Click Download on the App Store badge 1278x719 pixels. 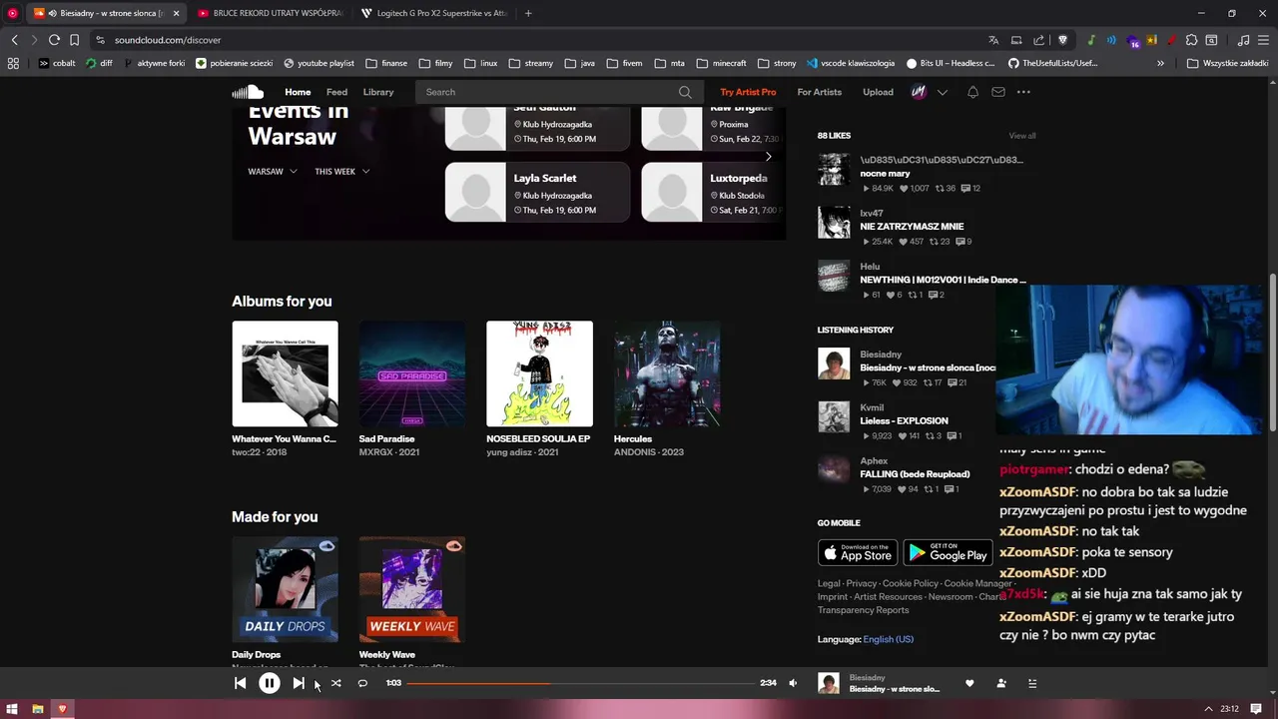pyautogui.click(x=858, y=552)
